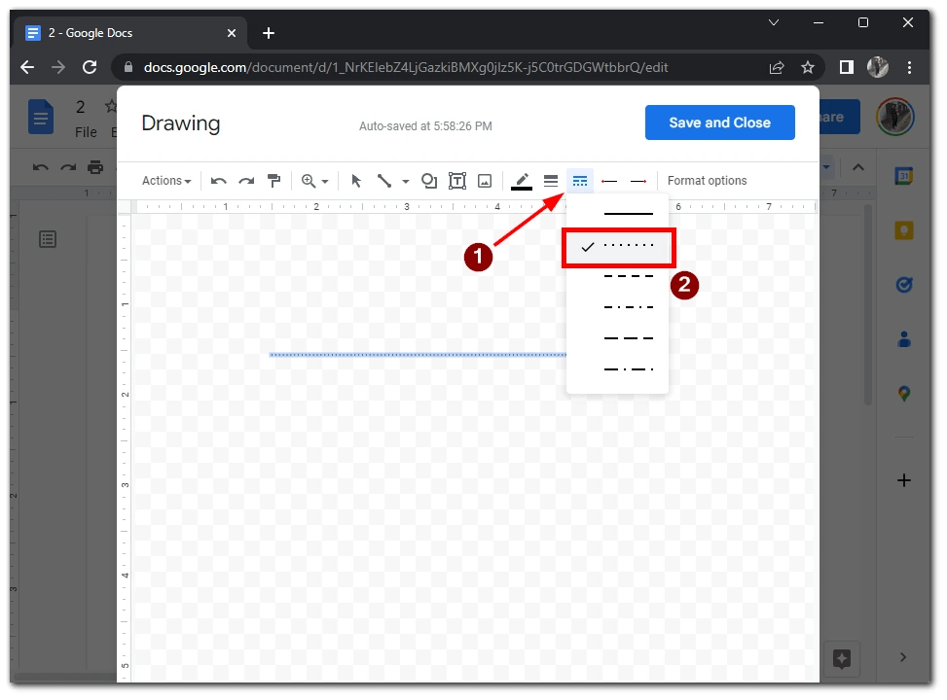Select the dotted line on canvas

(418, 355)
